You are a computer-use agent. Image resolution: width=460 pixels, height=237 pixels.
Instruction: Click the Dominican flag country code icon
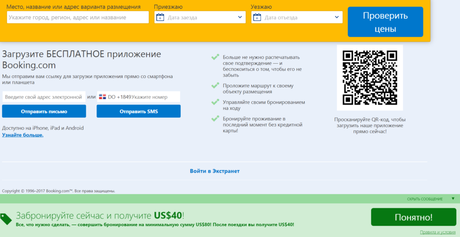click(102, 97)
